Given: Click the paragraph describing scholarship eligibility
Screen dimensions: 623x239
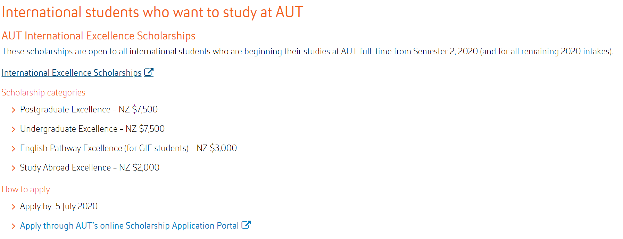Looking at the screenshot, I should click(307, 51).
